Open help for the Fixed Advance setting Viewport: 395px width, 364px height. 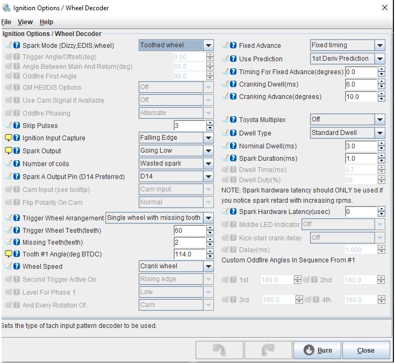tap(233, 46)
